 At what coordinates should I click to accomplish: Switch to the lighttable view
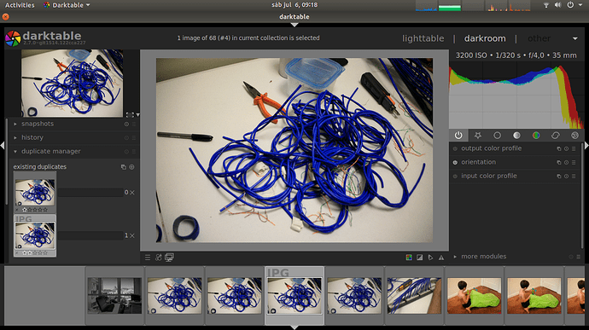pyautogui.click(x=423, y=38)
